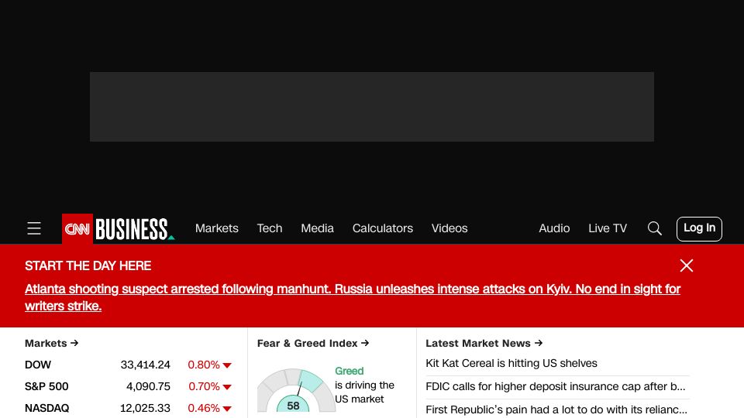This screenshot has width=744, height=418.
Task: Open the Calculators nav item
Action: [x=382, y=228]
